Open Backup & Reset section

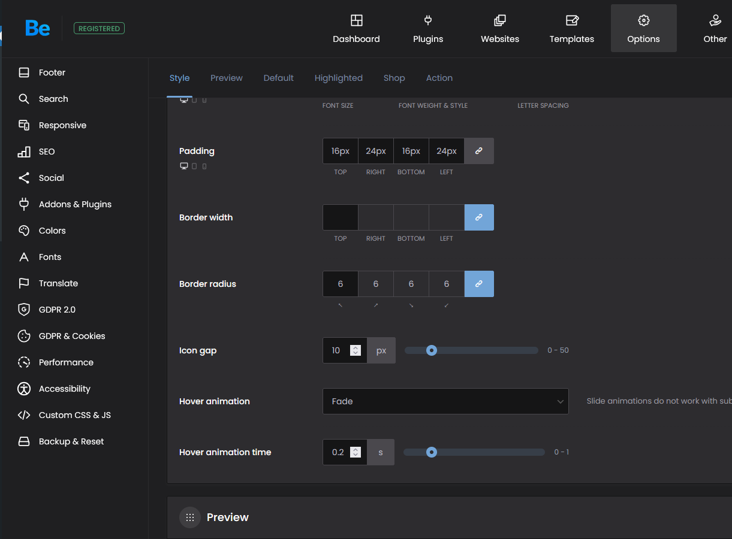click(71, 441)
